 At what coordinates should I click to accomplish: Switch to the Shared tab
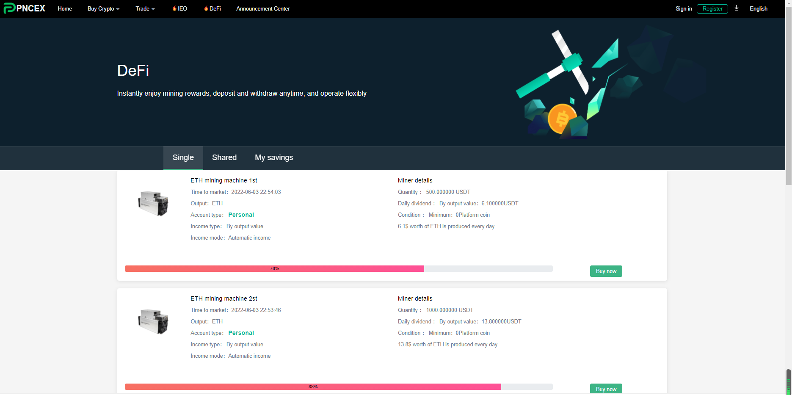click(224, 157)
